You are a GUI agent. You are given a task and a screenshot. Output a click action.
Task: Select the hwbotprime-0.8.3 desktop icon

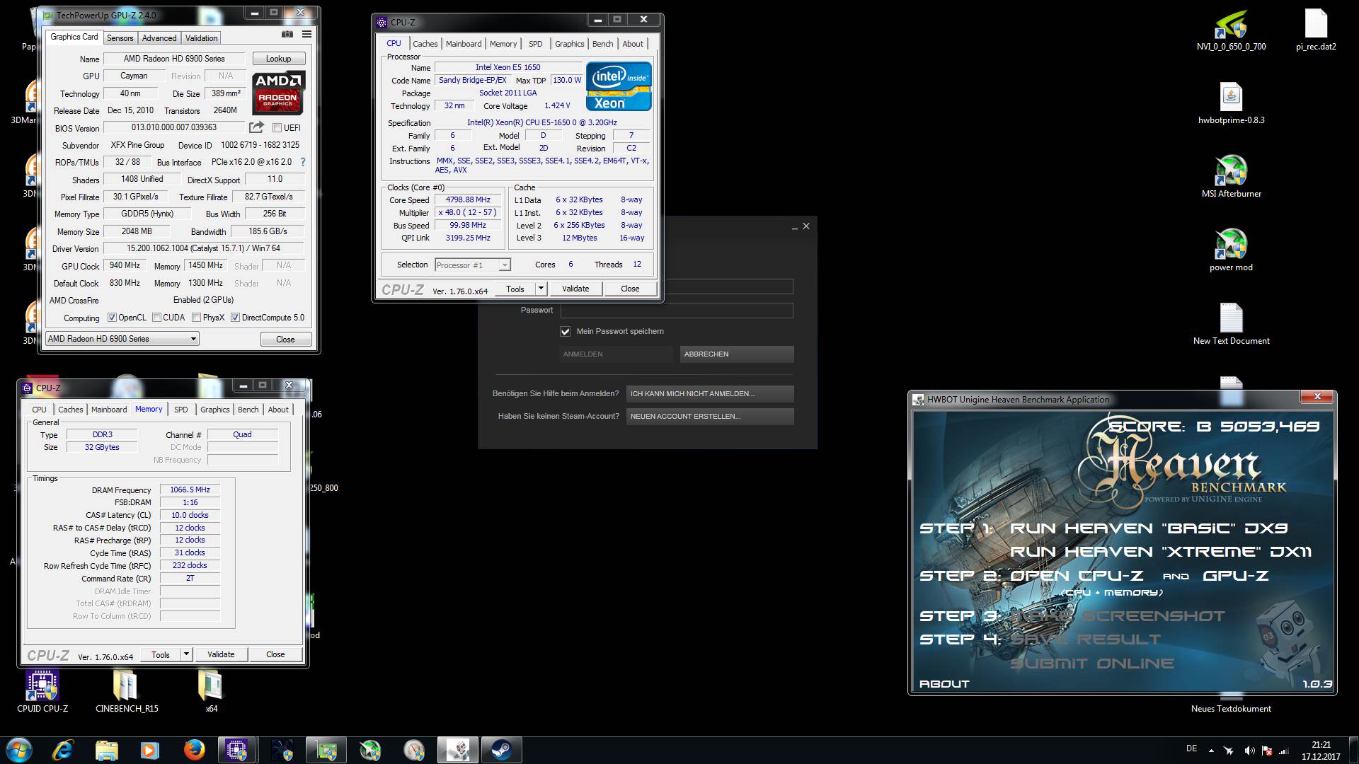coord(1231,104)
